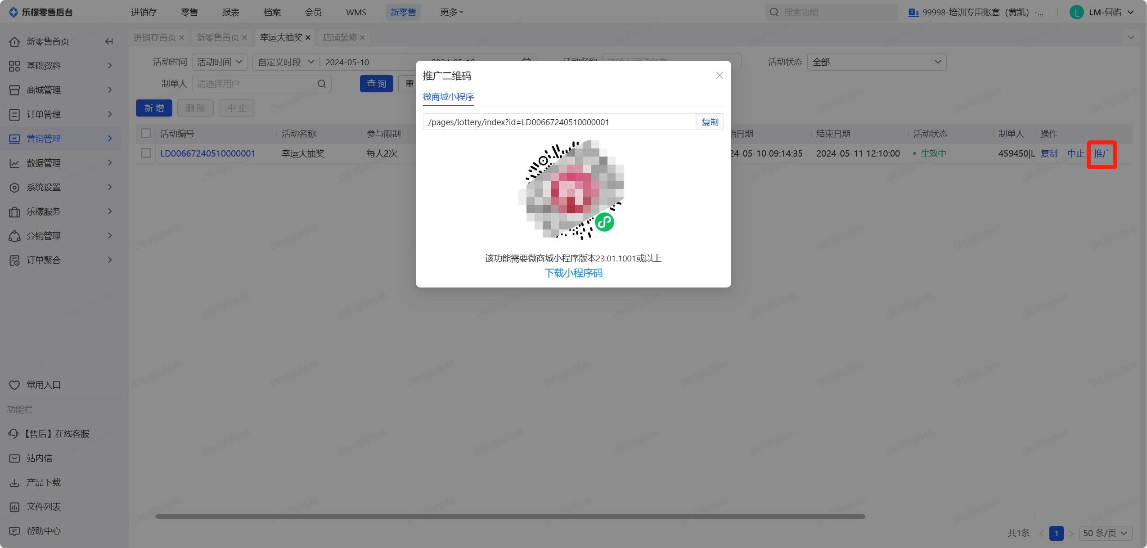The height and width of the screenshot is (548, 1147).
Task: Click the 分销管理 icon
Action: pos(14,236)
